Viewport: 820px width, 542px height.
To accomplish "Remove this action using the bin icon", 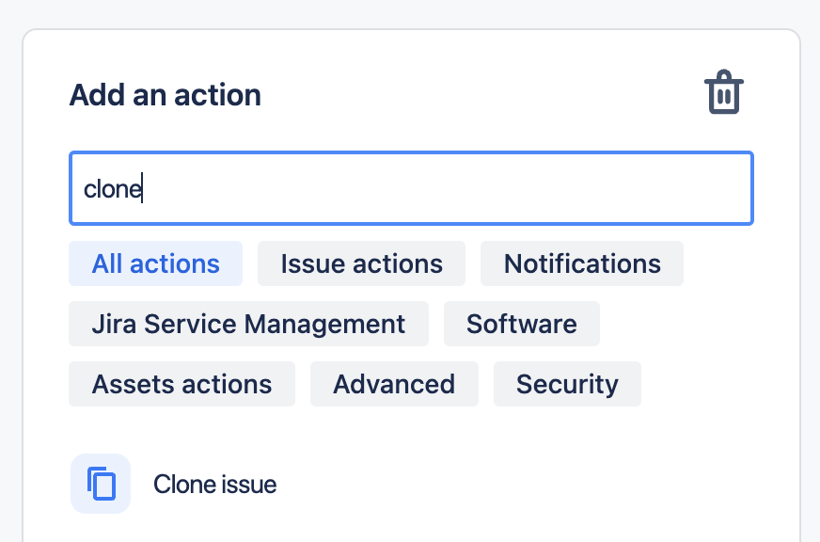I will coord(724,94).
